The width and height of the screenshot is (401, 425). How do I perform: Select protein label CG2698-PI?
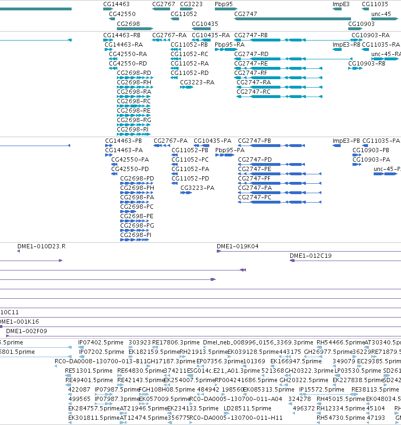(x=136, y=235)
